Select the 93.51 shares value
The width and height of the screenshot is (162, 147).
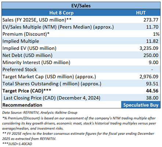[x=152, y=84]
